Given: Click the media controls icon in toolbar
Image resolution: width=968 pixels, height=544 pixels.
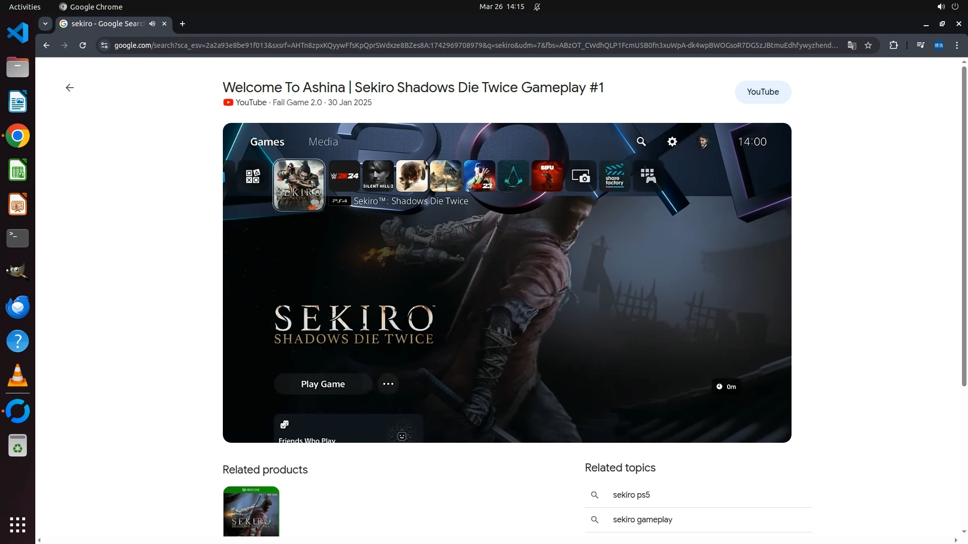Looking at the screenshot, I should tap(920, 45).
